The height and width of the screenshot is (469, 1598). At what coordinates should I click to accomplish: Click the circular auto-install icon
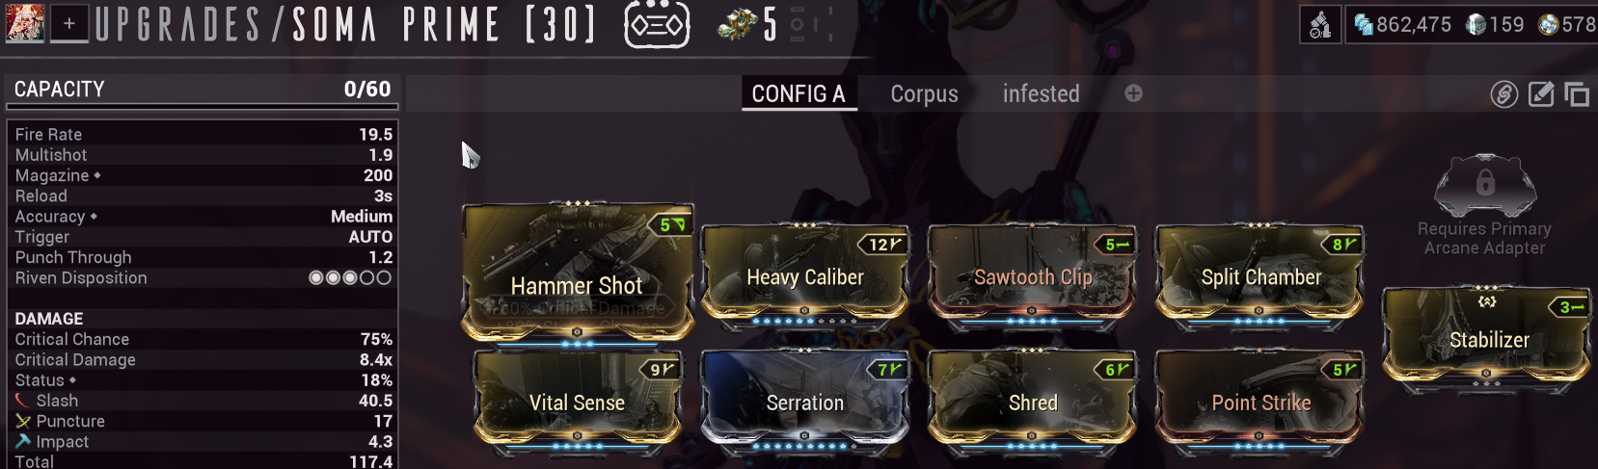coord(1504,93)
